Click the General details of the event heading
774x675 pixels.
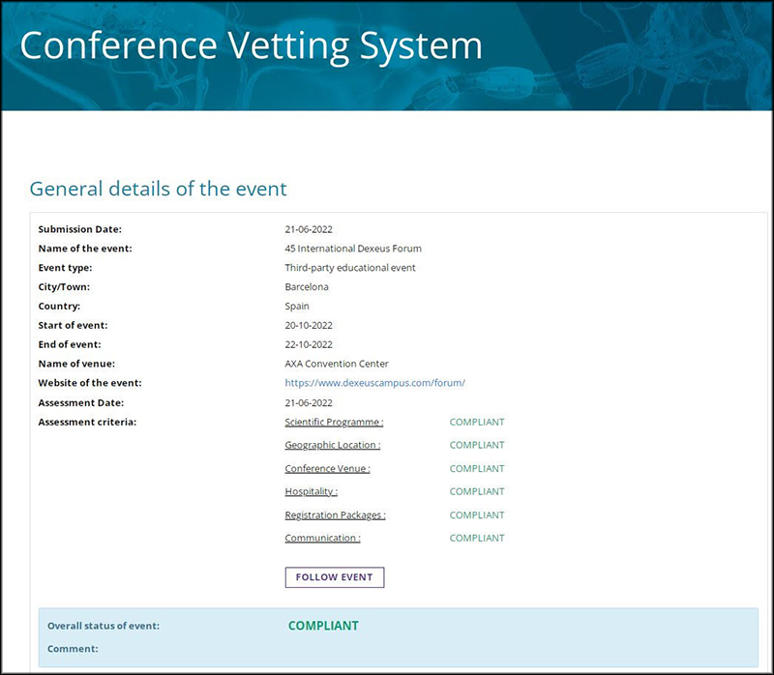[x=159, y=188]
